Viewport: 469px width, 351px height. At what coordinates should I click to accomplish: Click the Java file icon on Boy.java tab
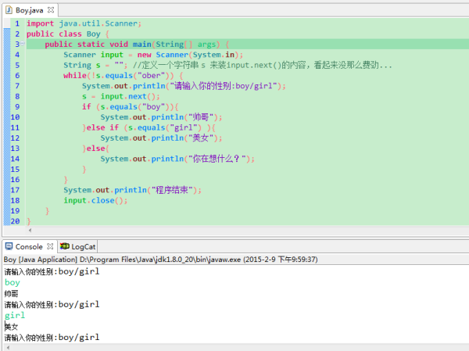click(x=9, y=12)
